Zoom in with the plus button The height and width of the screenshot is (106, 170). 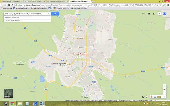tap(165, 90)
